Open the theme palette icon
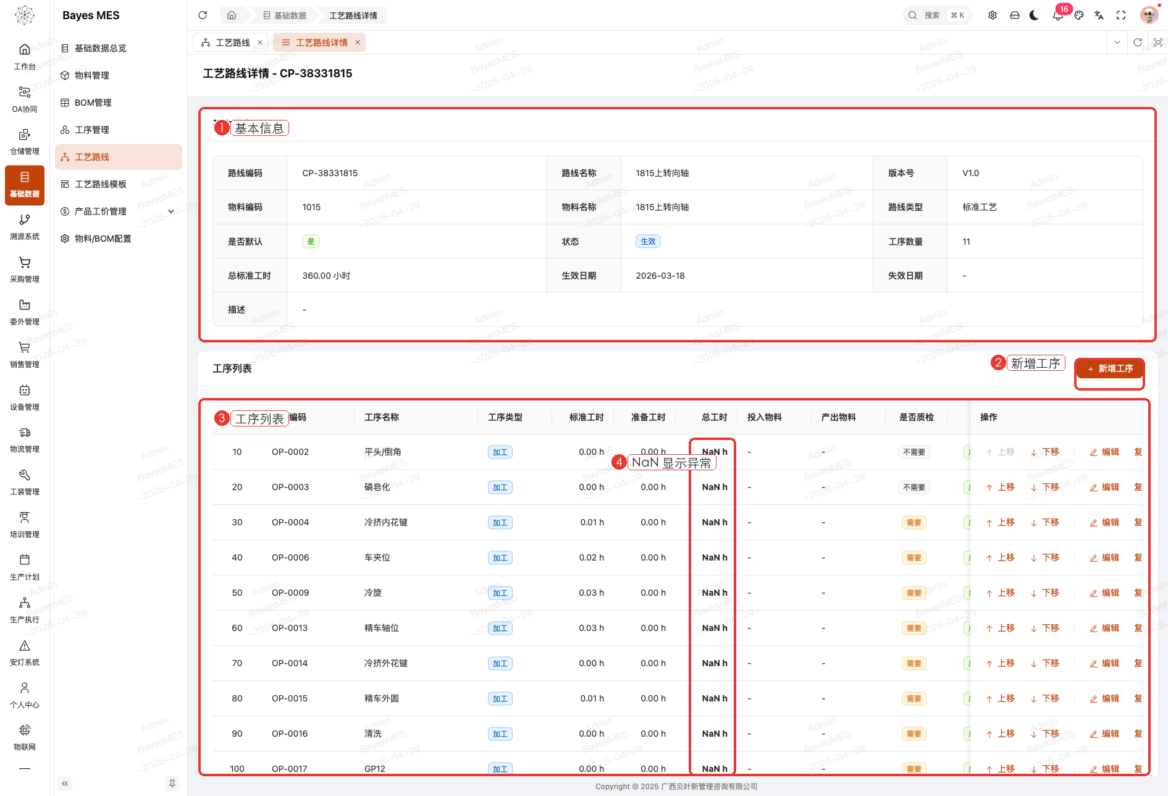 pyautogui.click(x=1079, y=15)
